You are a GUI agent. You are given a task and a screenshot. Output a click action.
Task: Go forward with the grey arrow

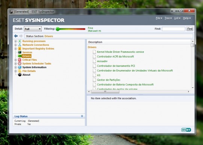[21, 36]
